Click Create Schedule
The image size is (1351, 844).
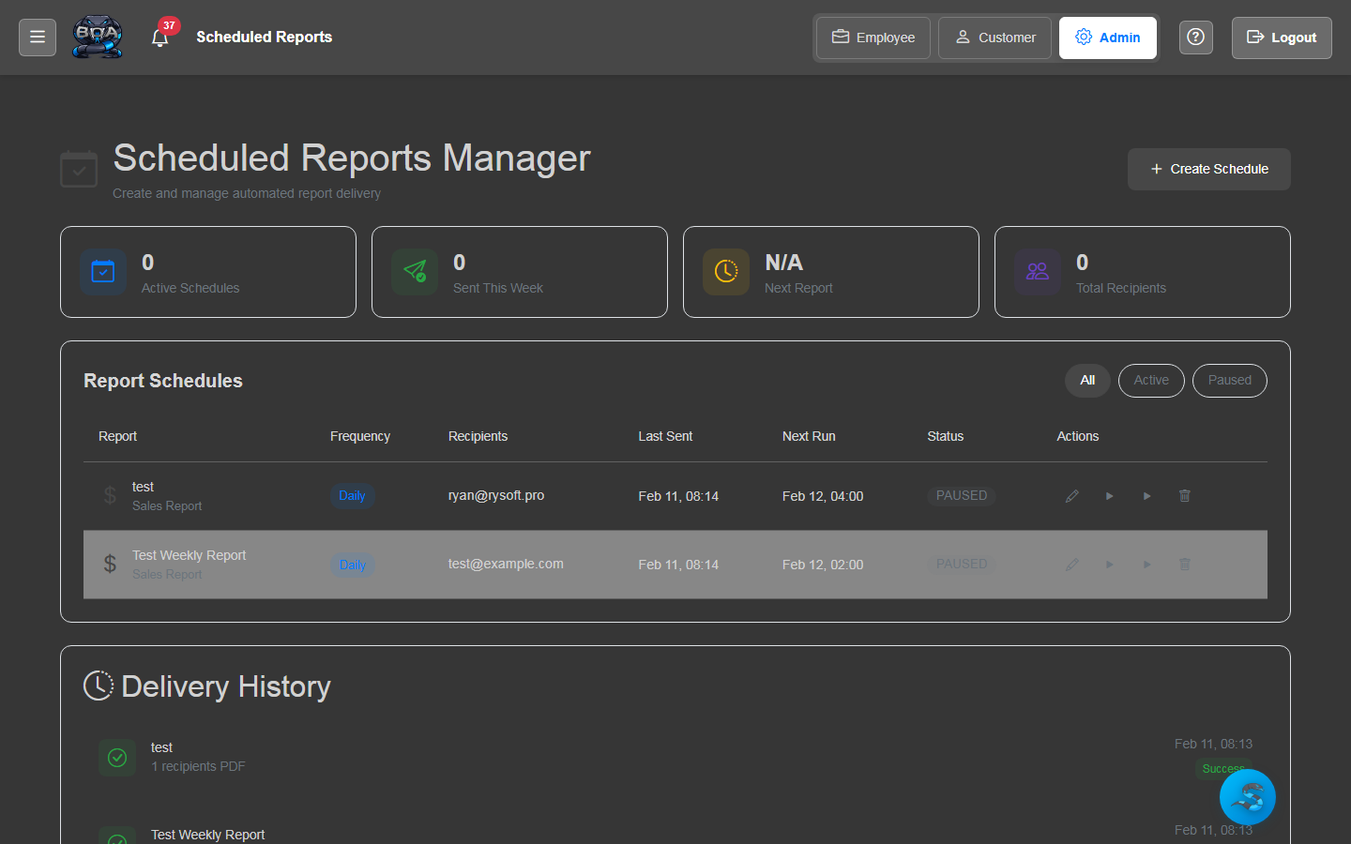pyautogui.click(x=1208, y=169)
